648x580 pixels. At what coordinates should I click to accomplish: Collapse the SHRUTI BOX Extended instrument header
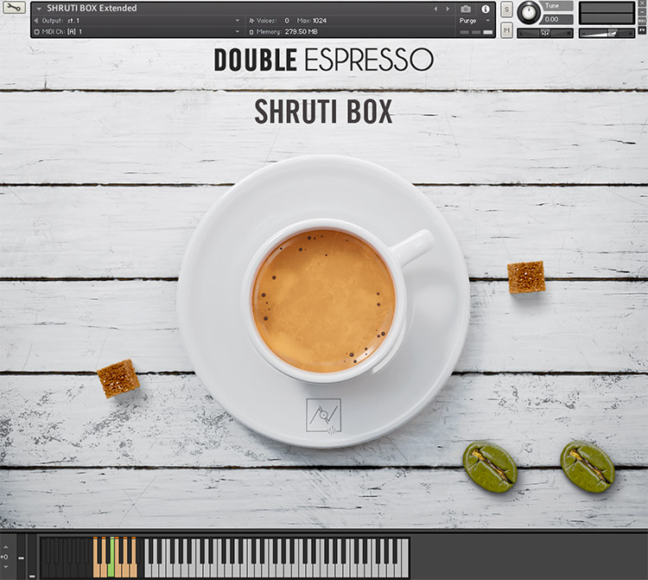click(x=39, y=9)
